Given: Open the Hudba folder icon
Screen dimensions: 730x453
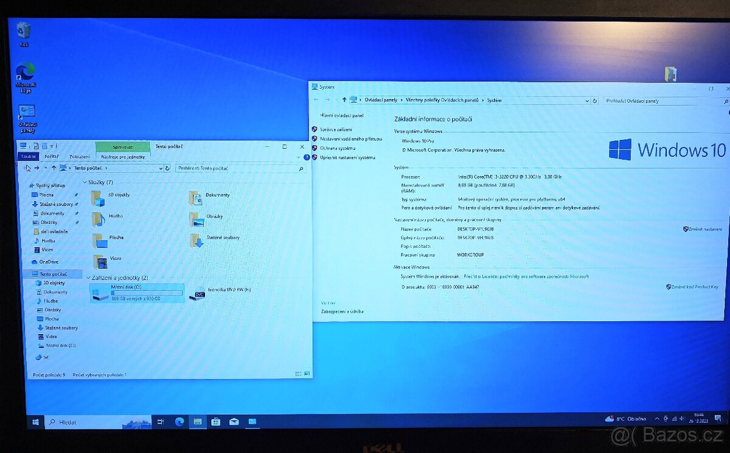Looking at the screenshot, I should click(x=99, y=219).
